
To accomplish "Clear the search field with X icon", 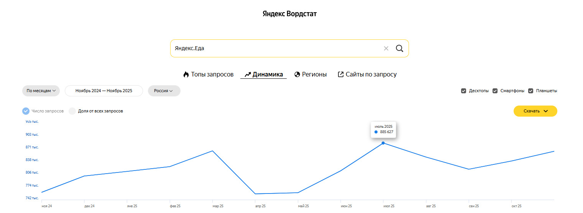I will click(x=386, y=49).
